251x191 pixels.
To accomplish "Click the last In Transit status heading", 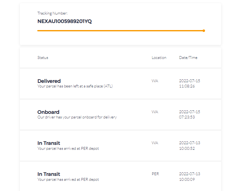I will click(49, 174).
